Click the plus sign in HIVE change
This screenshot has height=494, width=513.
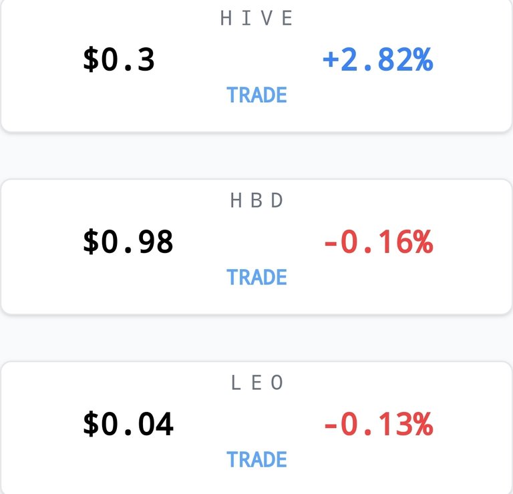331,59
